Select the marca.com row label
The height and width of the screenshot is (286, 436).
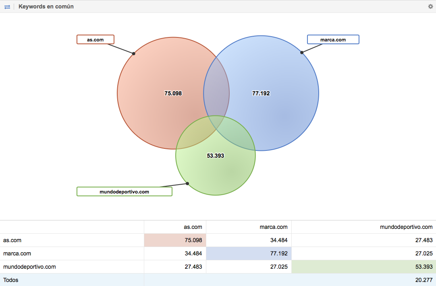(x=17, y=253)
